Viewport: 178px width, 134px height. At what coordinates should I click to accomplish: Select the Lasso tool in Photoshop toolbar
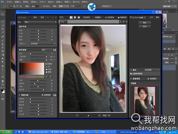coord(3,22)
